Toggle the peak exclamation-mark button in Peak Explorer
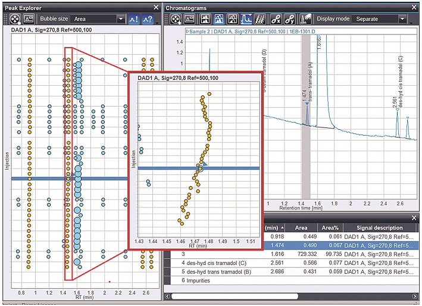422x306 pixels. tap(135, 19)
